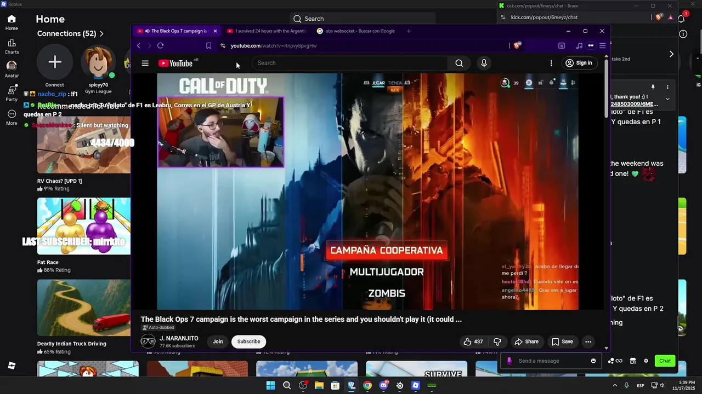Click the green Chat send button
Screen dimensions: 702x394
665,361
